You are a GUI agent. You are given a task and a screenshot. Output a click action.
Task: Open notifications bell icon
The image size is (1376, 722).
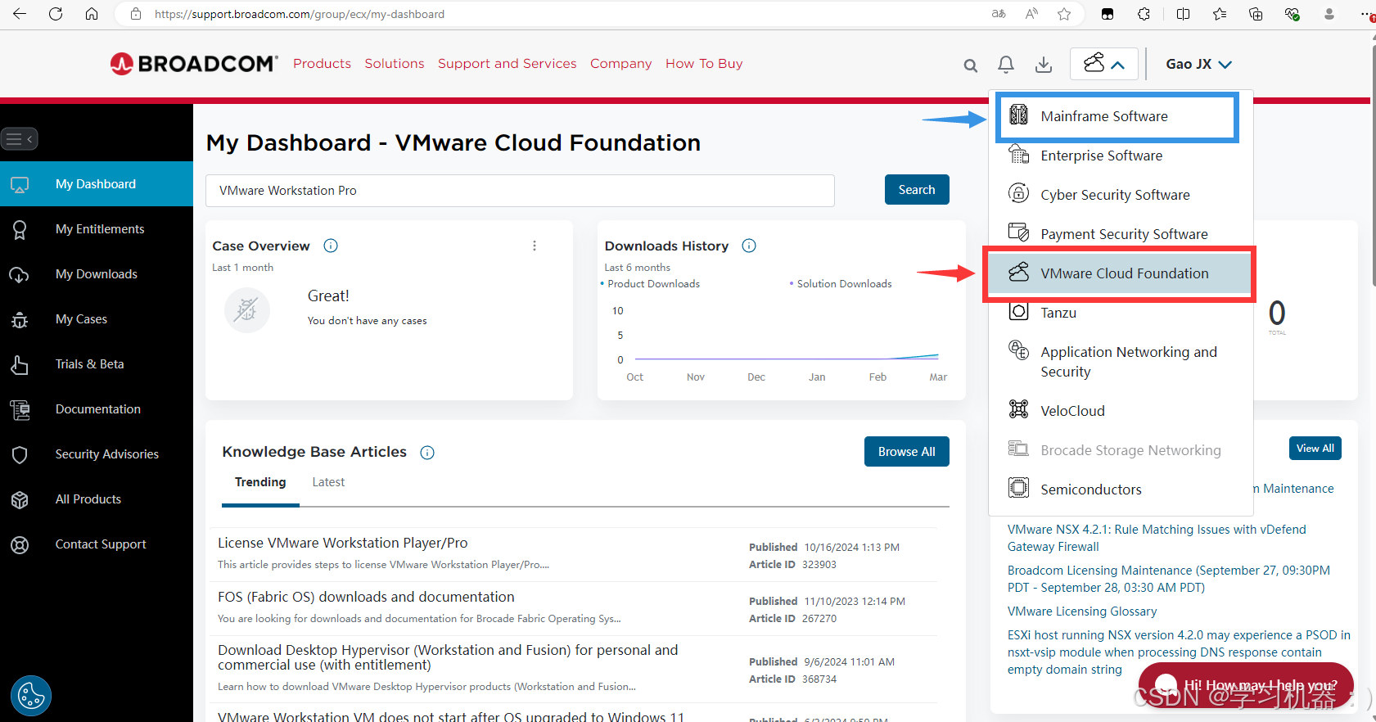(1006, 65)
